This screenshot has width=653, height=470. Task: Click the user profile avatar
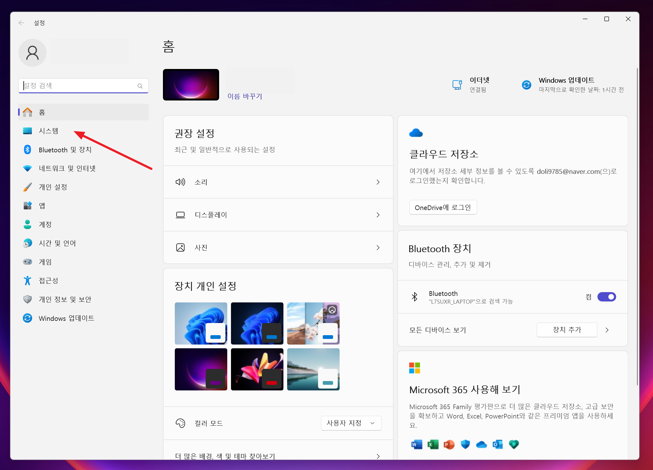(32, 53)
